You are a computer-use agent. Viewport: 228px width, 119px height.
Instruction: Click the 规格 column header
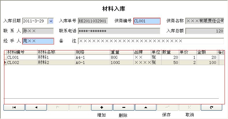click(93, 52)
